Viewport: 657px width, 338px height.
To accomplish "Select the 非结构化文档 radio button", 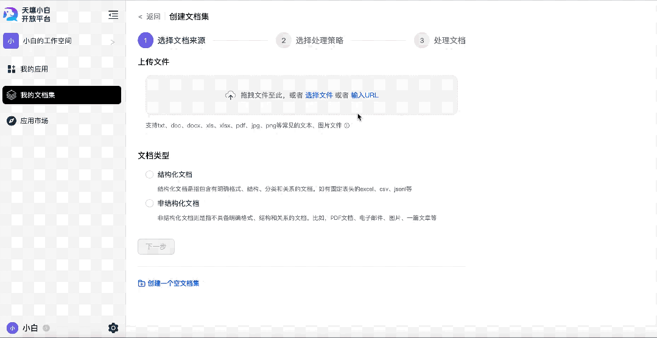I will coord(150,203).
